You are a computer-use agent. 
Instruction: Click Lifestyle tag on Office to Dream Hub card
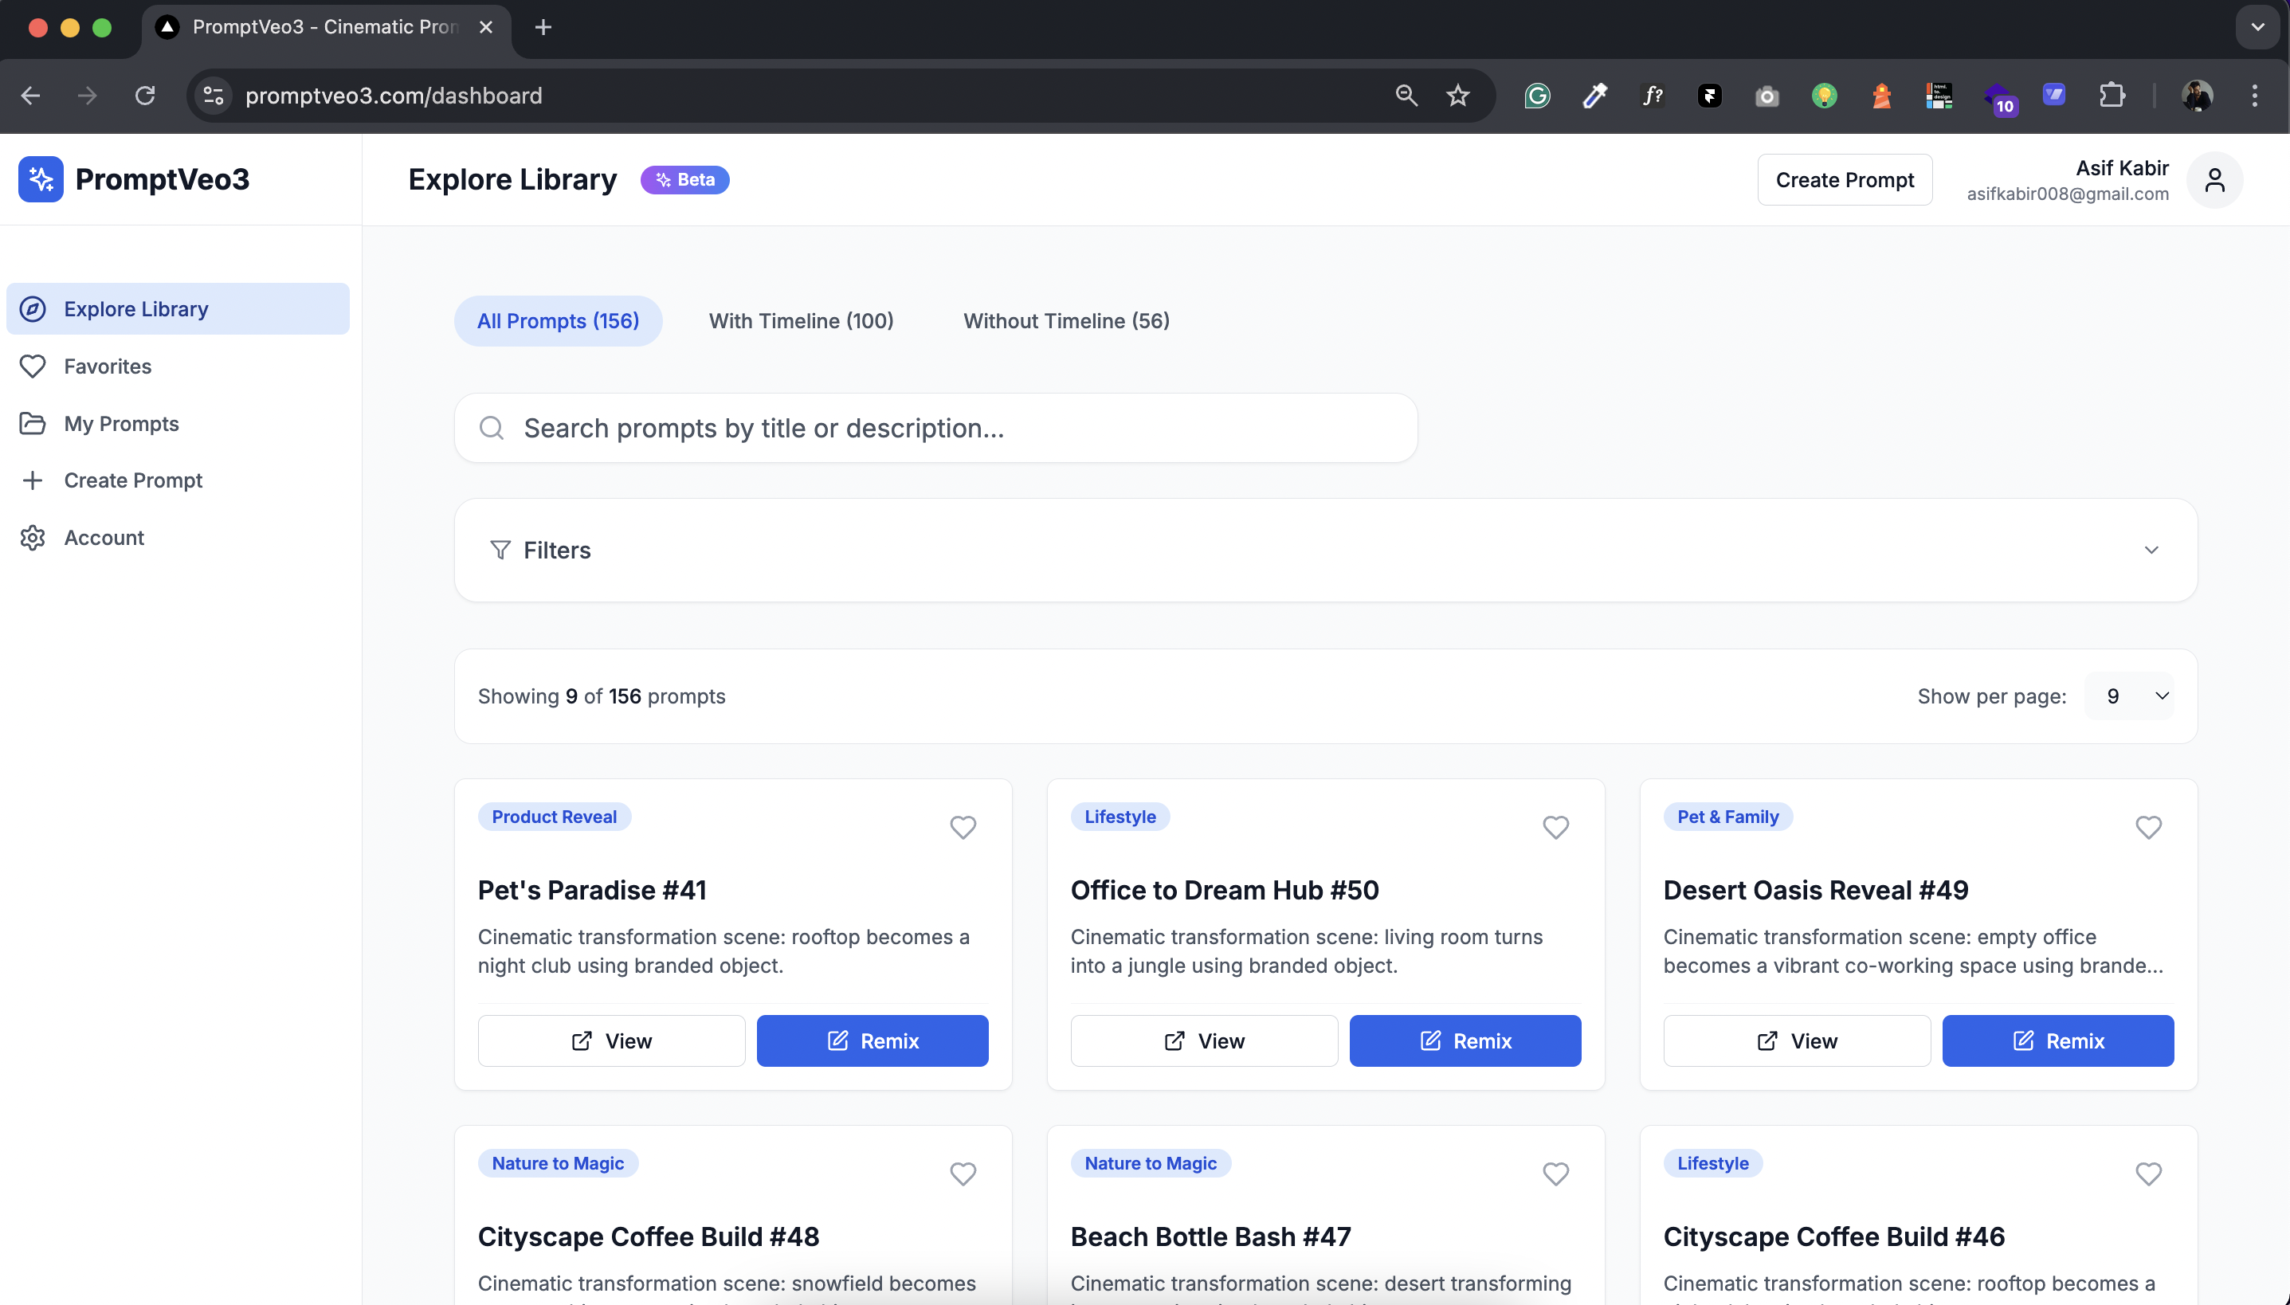pos(1120,817)
